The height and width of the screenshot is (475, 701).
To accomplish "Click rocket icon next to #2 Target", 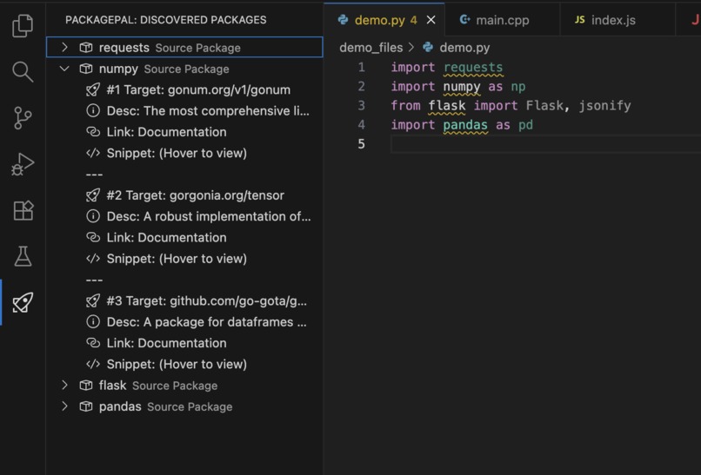I will tap(92, 195).
